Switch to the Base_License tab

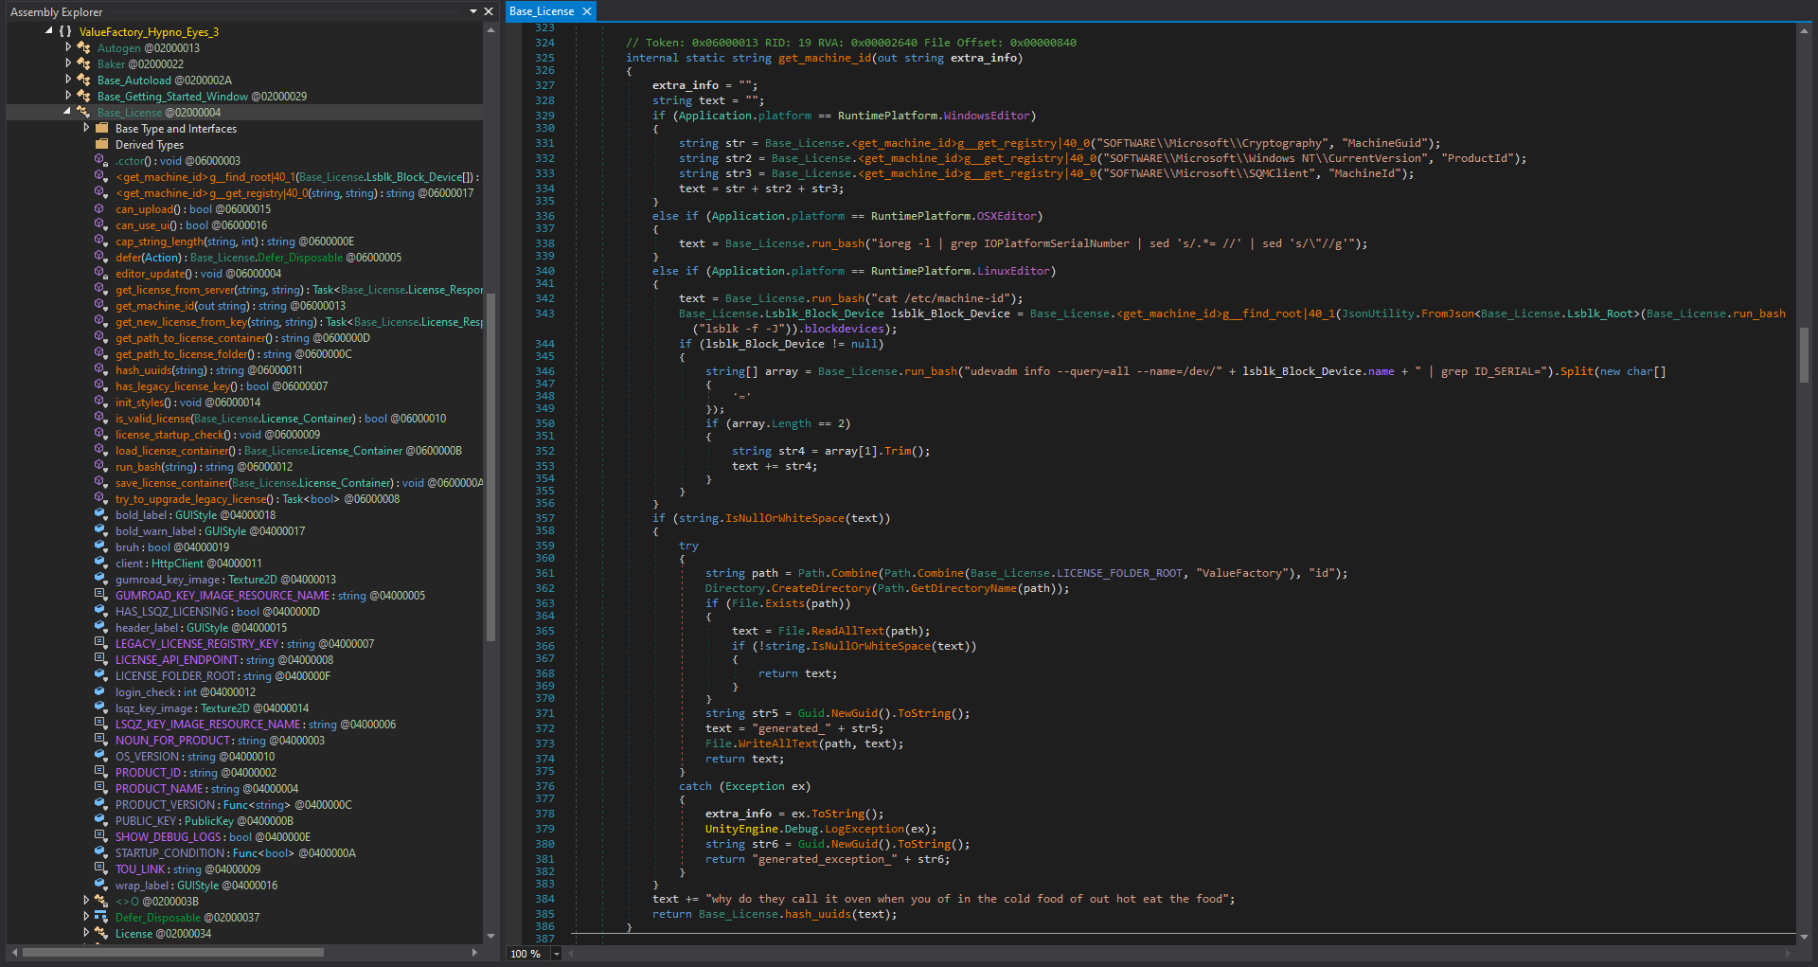click(x=542, y=11)
